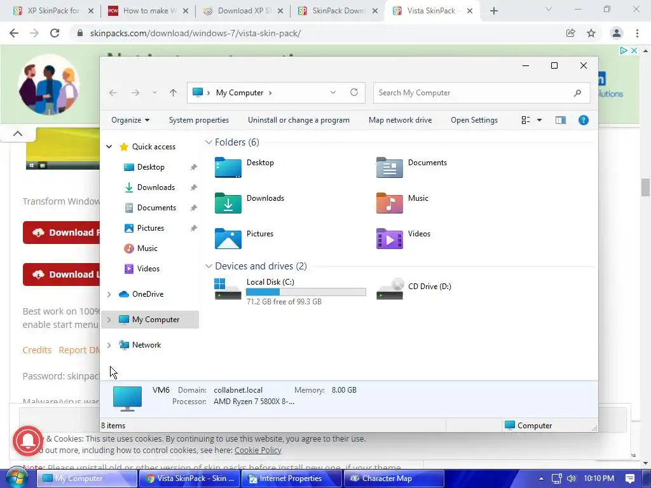
Task: Switch to the Download XP tab
Action: [x=243, y=11]
